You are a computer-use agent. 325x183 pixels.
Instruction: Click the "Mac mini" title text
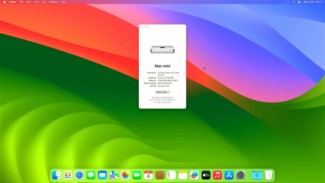tap(162, 66)
